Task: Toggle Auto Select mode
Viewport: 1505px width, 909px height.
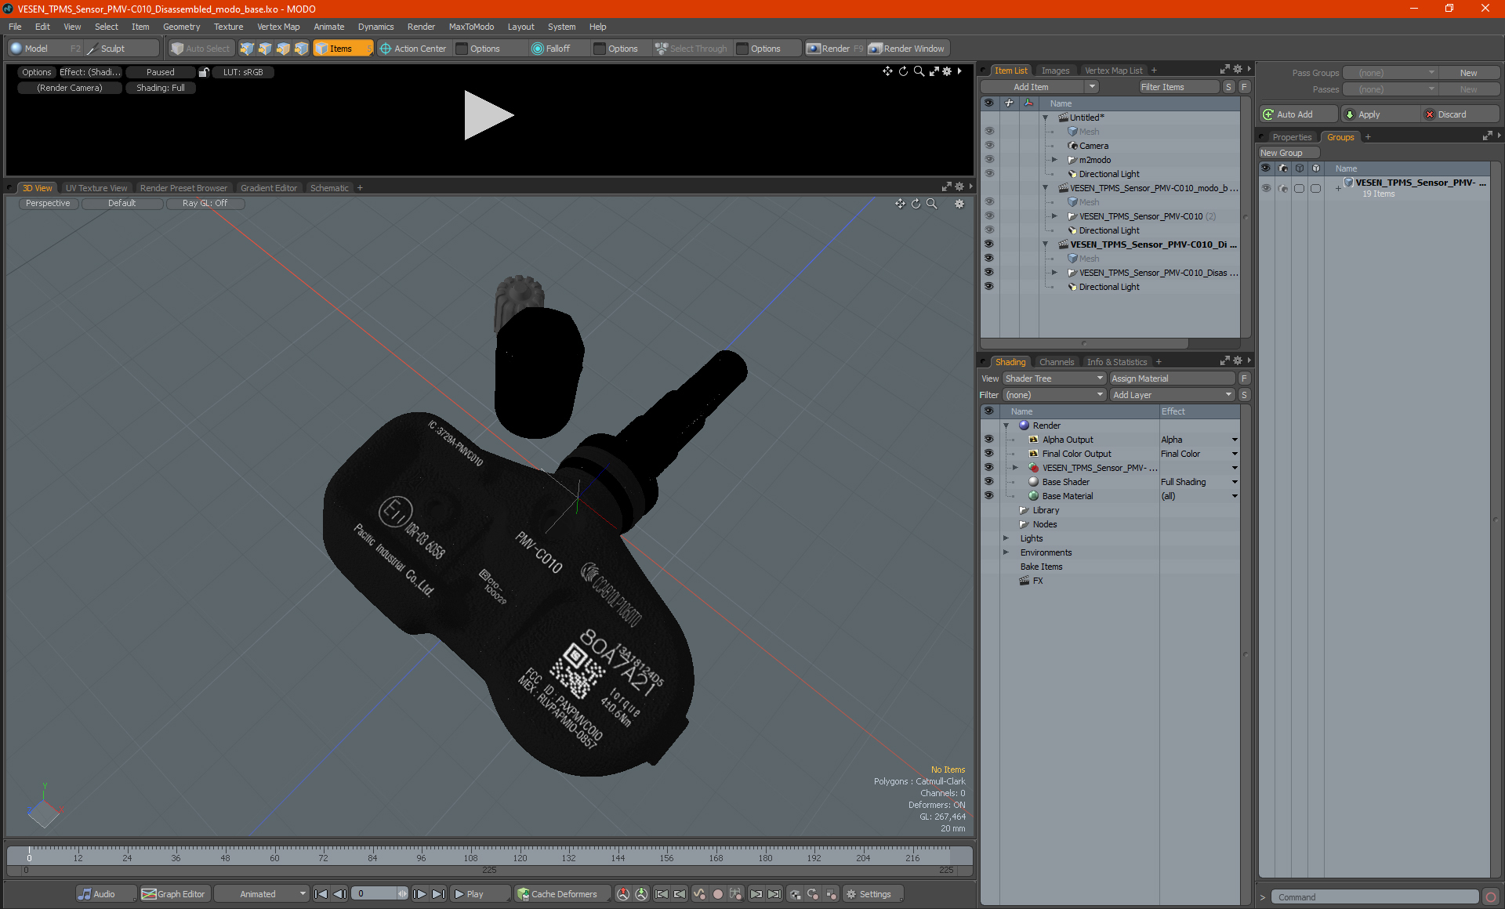Action: point(201,49)
